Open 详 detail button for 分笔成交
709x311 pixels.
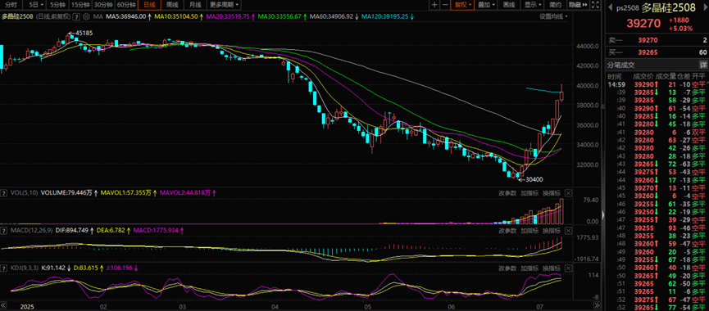pos(702,65)
